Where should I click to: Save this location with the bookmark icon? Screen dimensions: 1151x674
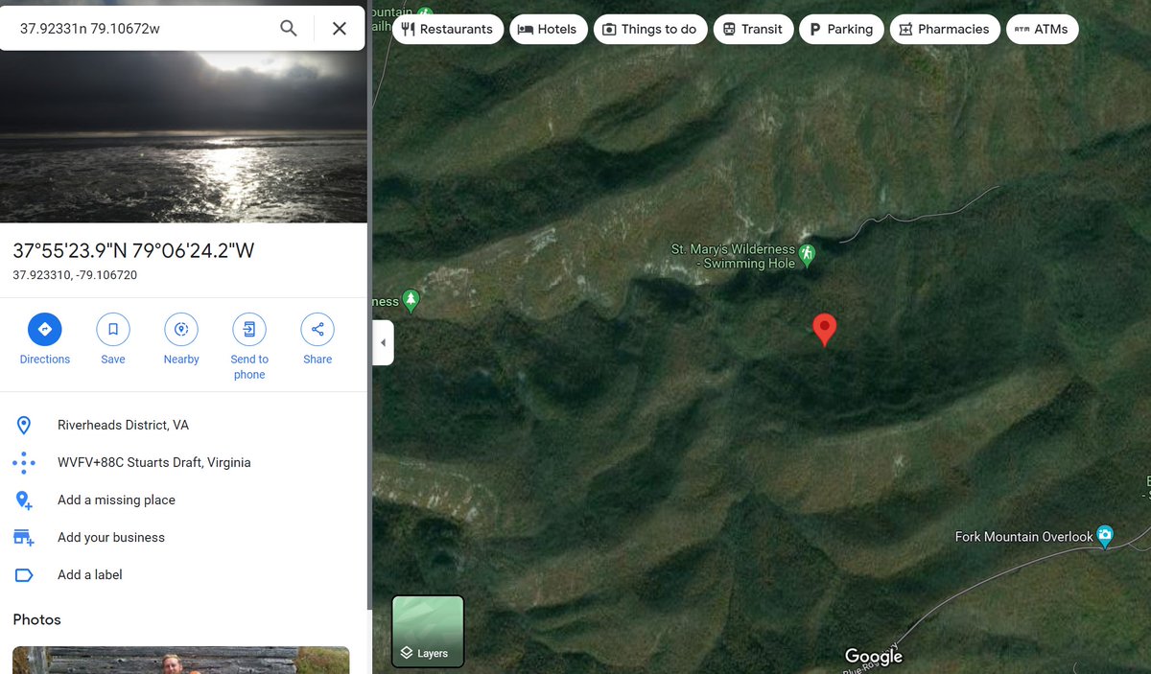pyautogui.click(x=113, y=330)
